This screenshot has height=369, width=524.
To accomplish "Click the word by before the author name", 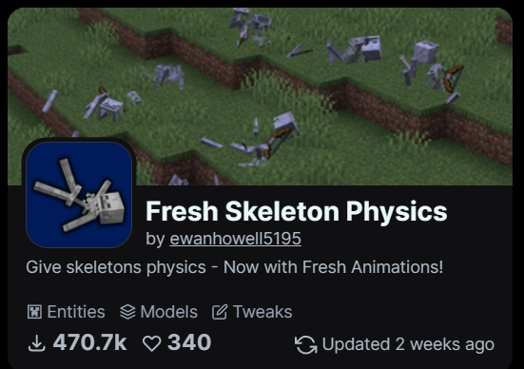I will 155,239.
